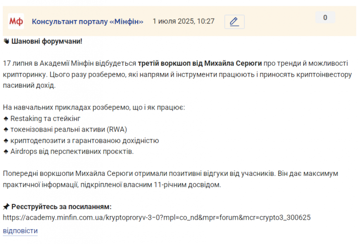
Task: Click the bold heading Шановні форумчани!
Action: click(47, 41)
